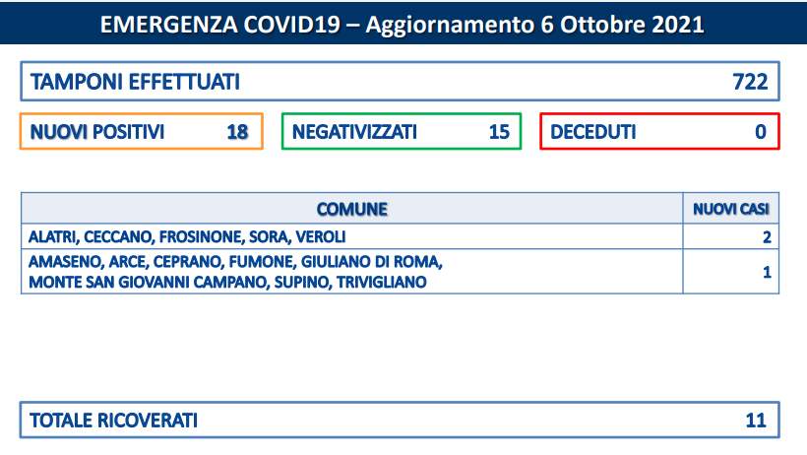Viewport: 807px width, 455px height.
Task: Click the number 15 negativizzati value
Action: point(499,132)
